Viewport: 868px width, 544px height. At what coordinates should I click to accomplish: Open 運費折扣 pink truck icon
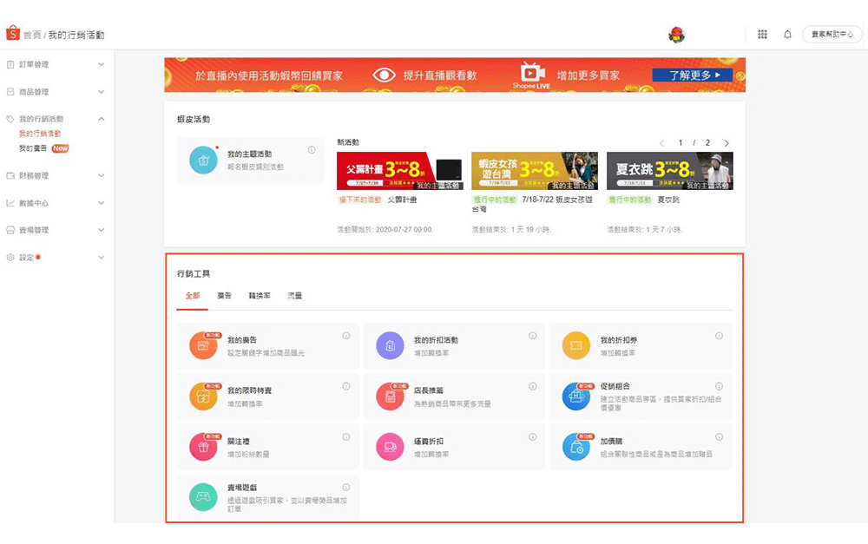pos(390,447)
